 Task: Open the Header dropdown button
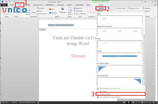coord(101,8)
